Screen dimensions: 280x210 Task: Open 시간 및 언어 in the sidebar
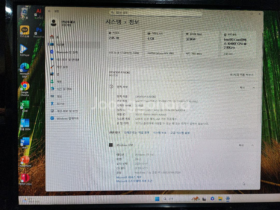coord(64,89)
